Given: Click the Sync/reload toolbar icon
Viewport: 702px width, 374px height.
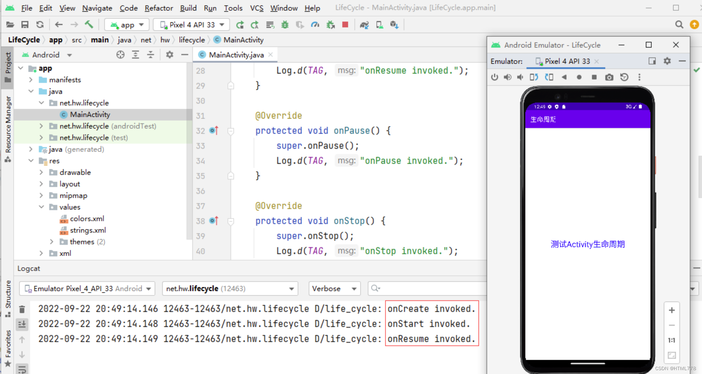Looking at the screenshot, I should [x=40, y=25].
